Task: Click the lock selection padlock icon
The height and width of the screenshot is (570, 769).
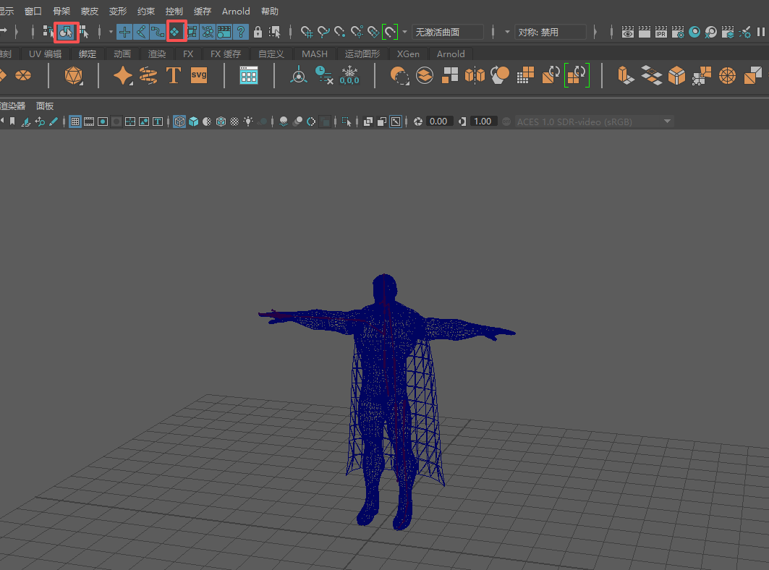Action: pyautogui.click(x=258, y=33)
